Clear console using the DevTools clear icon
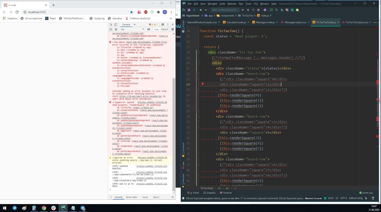This screenshot has height=212, width=381. click(116, 29)
